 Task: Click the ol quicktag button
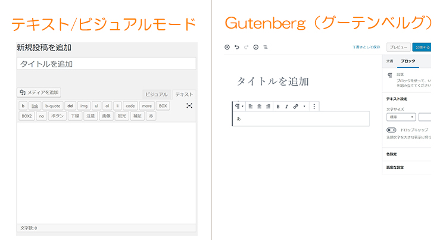(x=107, y=106)
